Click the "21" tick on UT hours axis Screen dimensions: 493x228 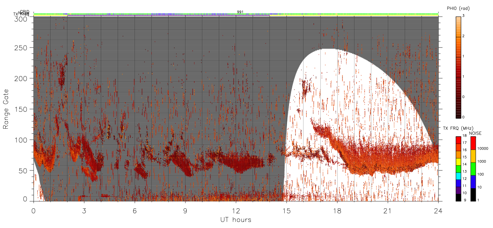[387, 210]
